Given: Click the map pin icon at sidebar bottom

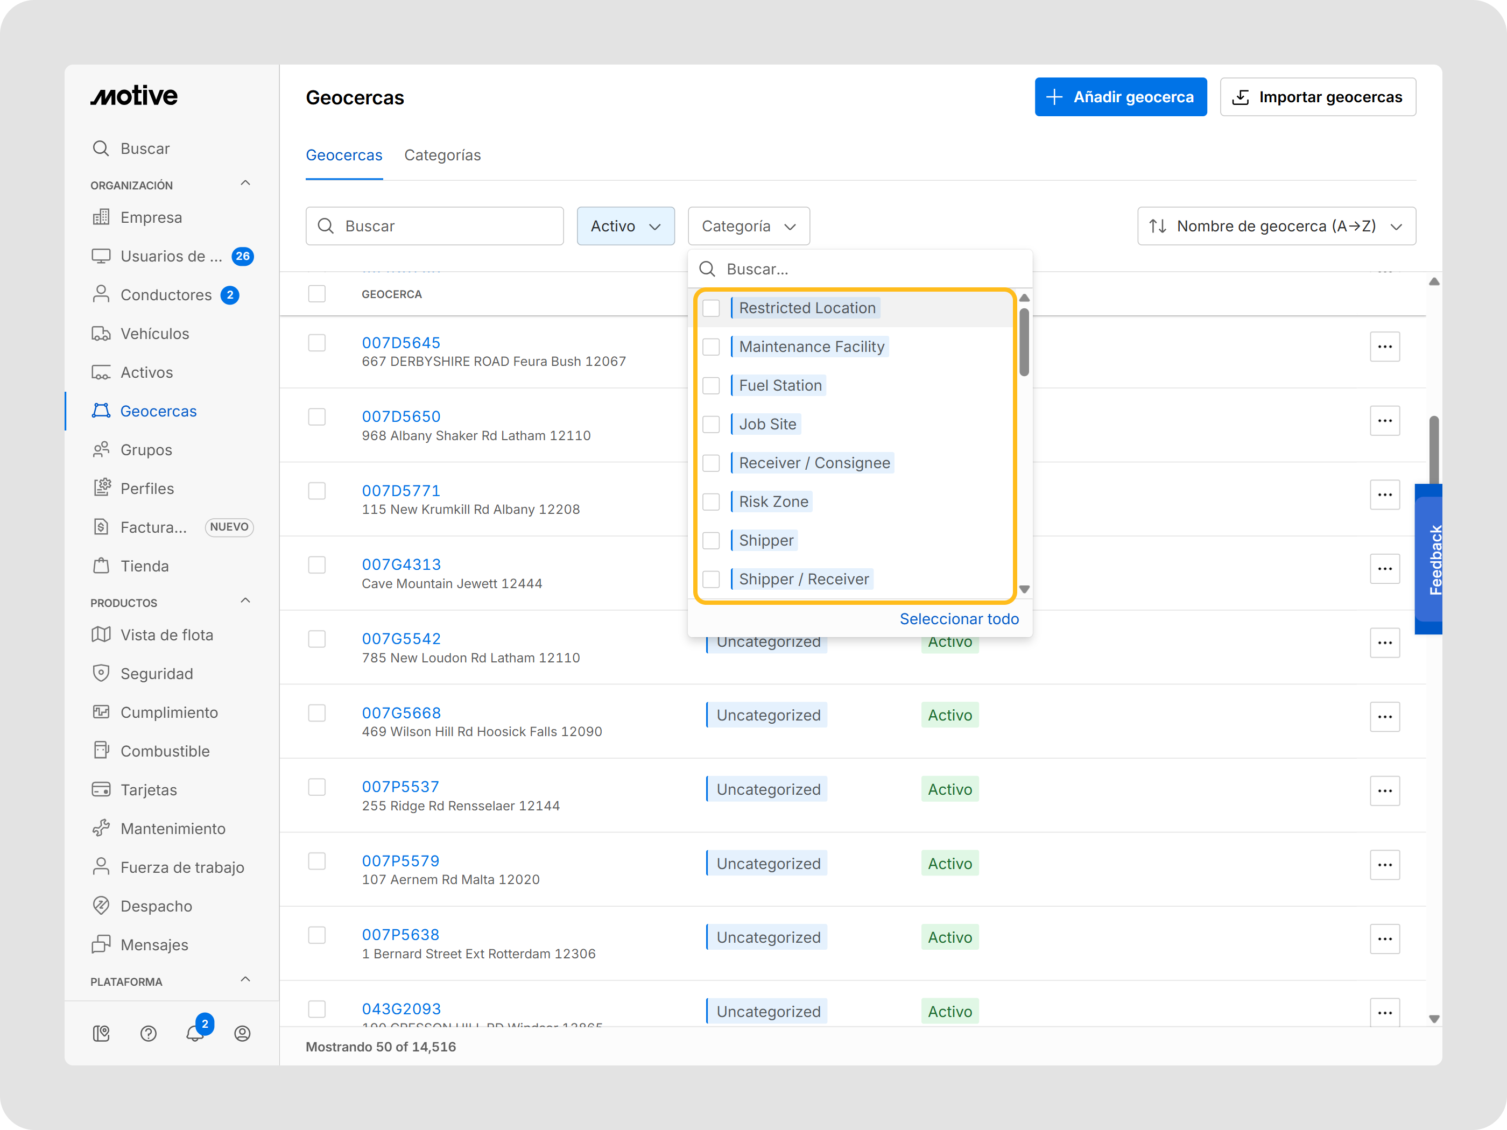Looking at the screenshot, I should 101,1033.
